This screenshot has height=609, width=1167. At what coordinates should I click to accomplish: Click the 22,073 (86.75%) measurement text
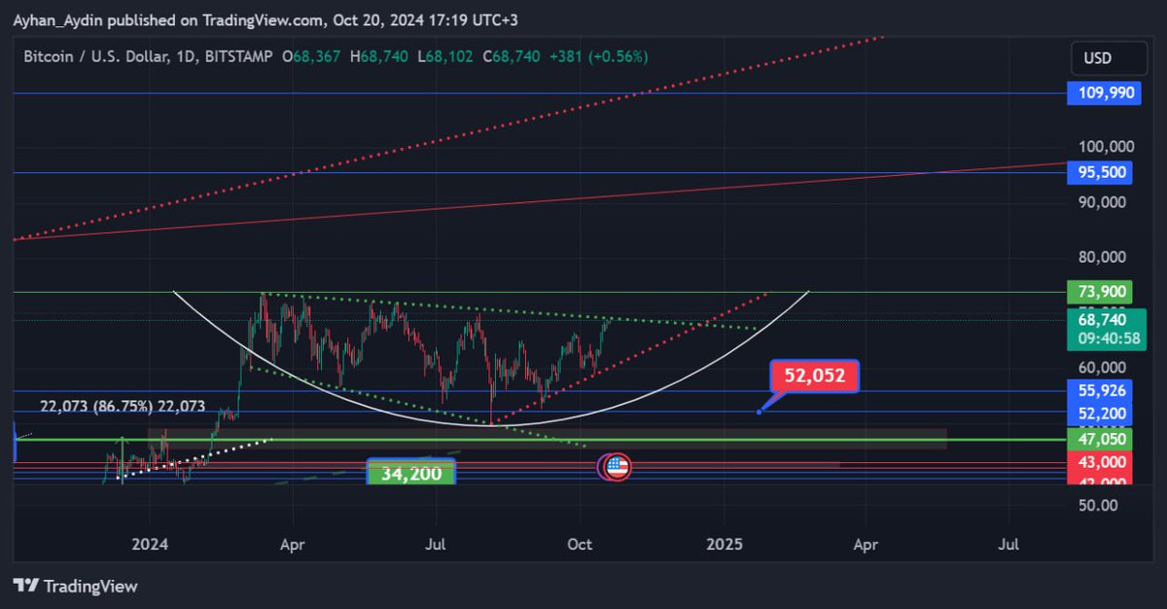[x=123, y=406]
